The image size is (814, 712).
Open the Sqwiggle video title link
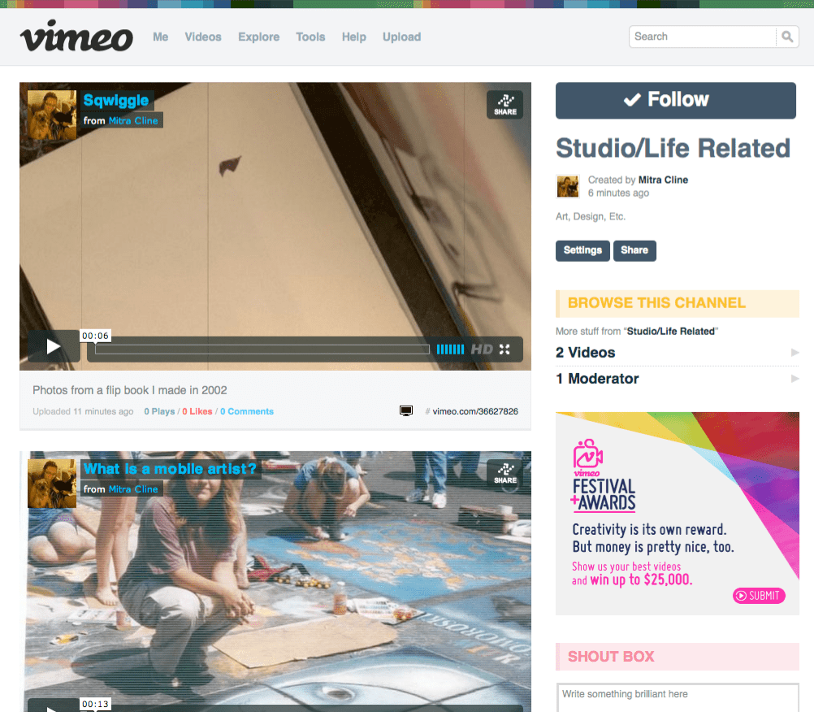click(116, 100)
